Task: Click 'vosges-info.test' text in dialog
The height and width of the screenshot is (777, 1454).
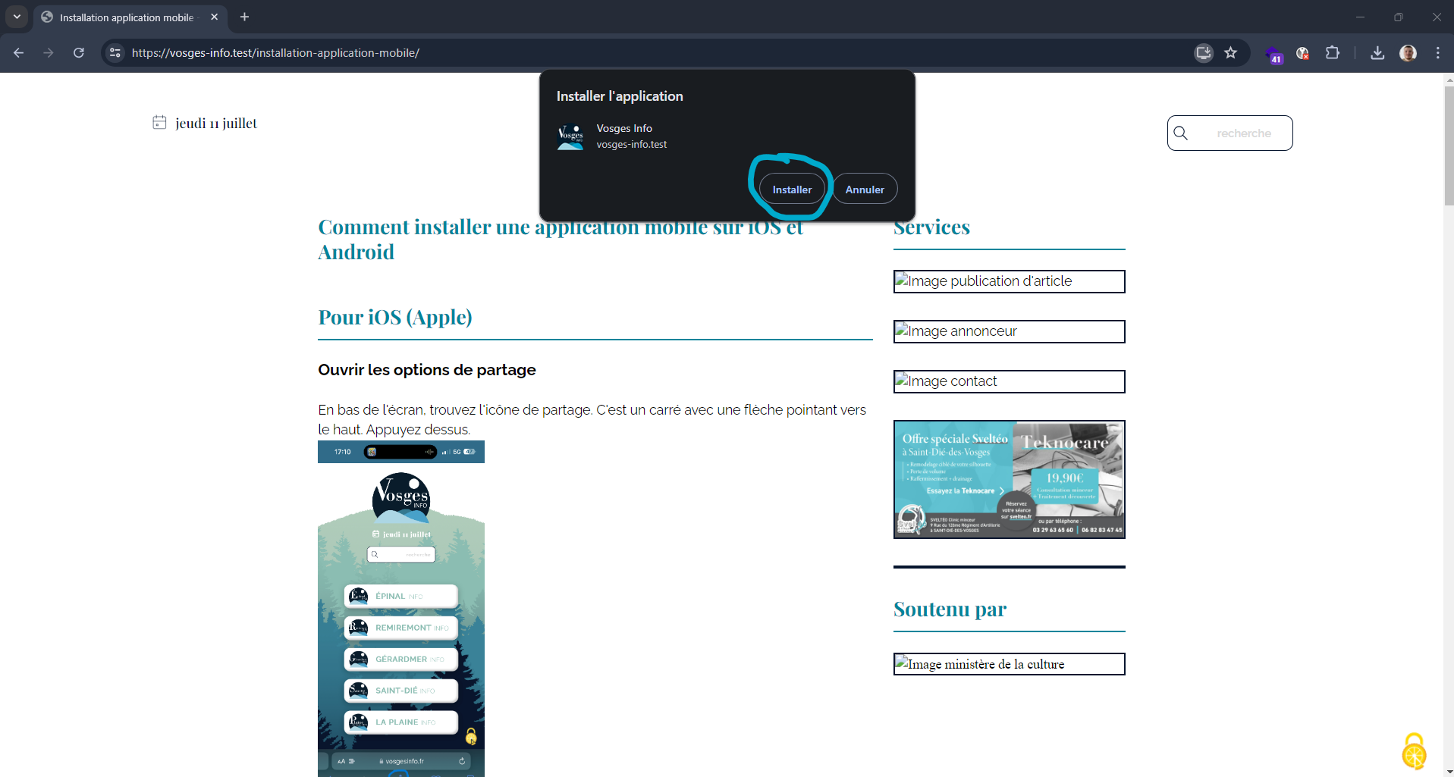Action: click(x=632, y=144)
